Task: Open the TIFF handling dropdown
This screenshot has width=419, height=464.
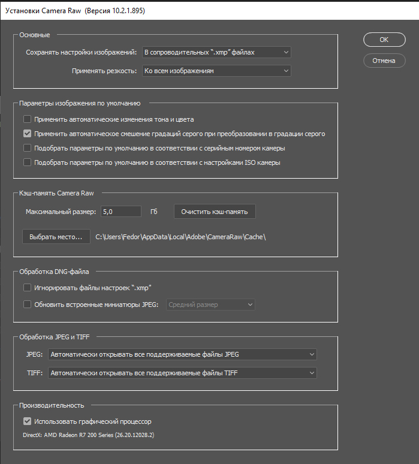Action: [x=182, y=373]
